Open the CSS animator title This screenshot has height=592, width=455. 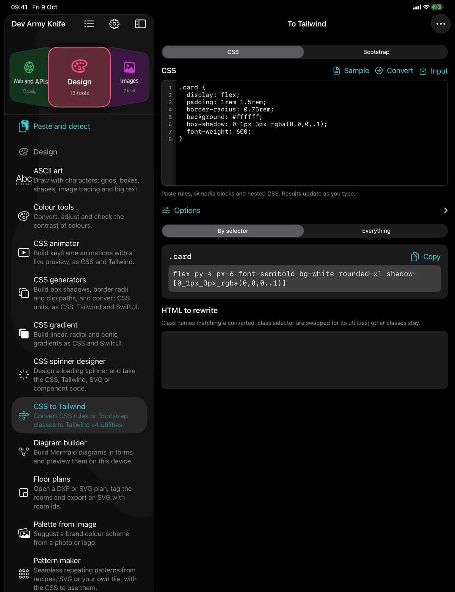[56, 244]
